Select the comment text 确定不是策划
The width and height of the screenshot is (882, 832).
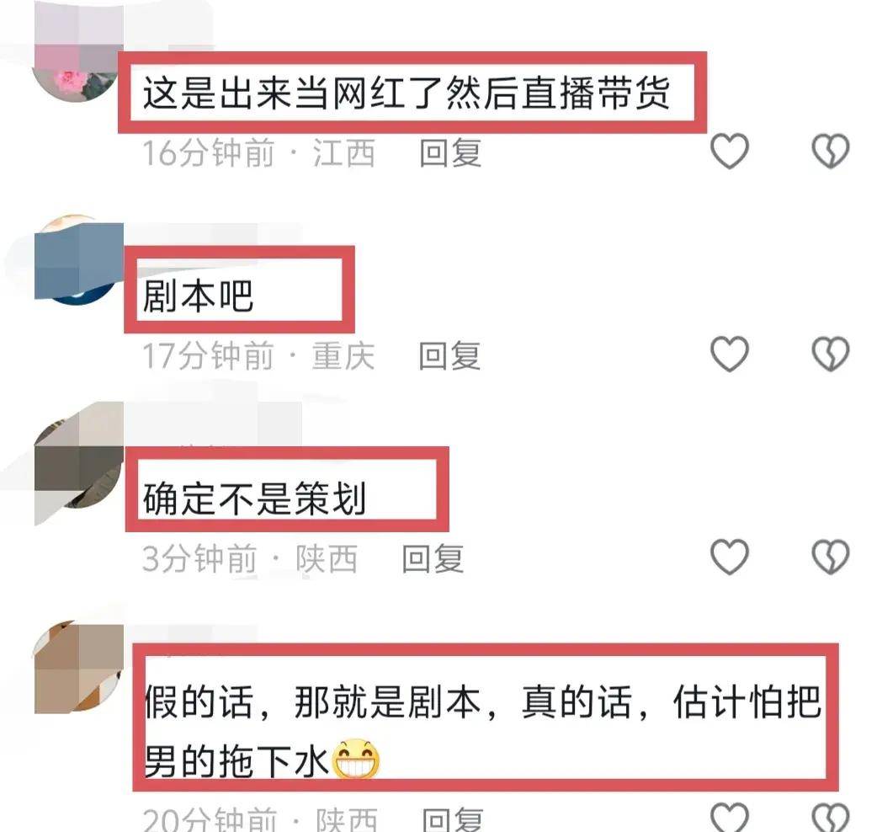[254, 499]
